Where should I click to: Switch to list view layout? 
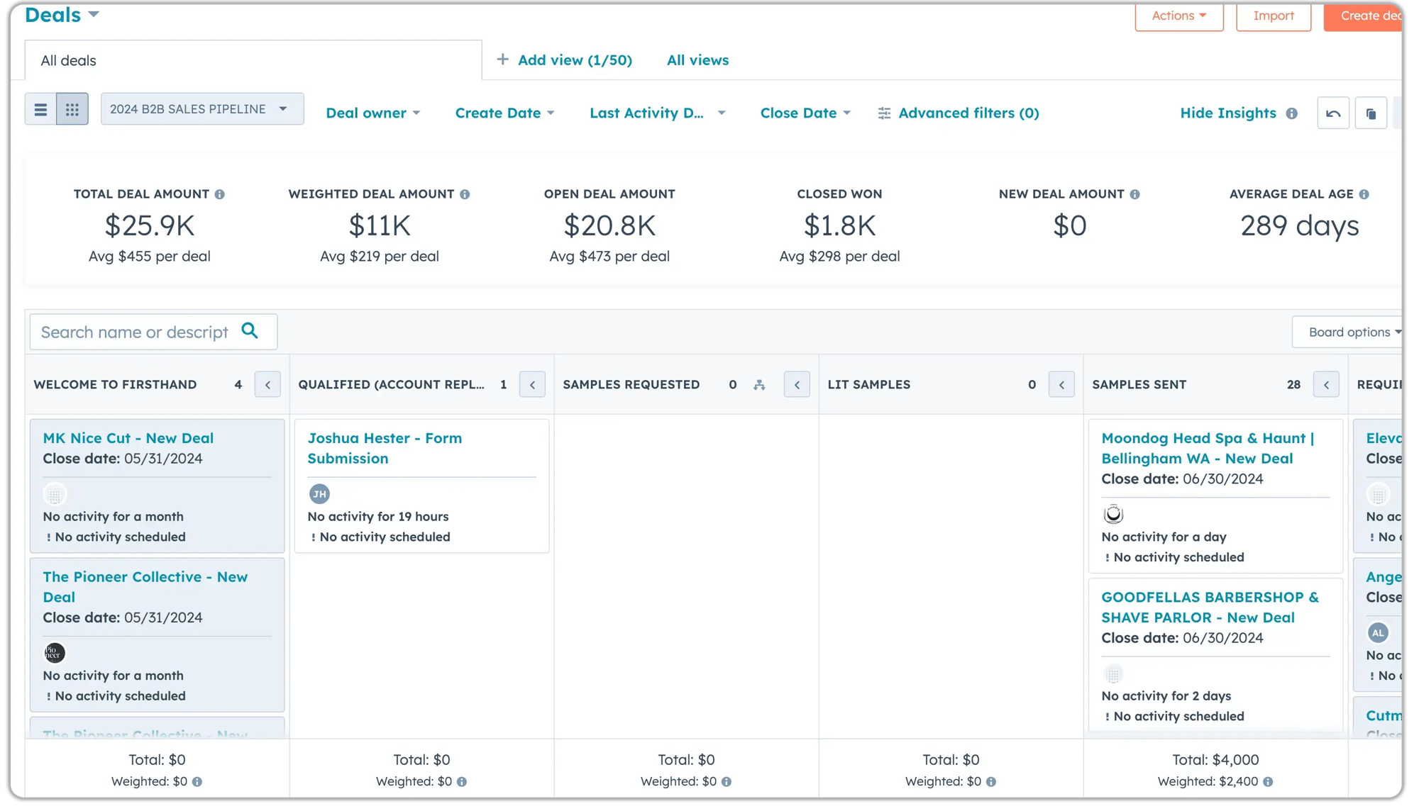[x=40, y=108]
